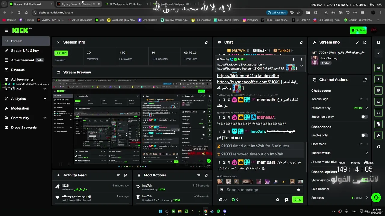Open the Mod Actions filter icon

tap(199, 175)
